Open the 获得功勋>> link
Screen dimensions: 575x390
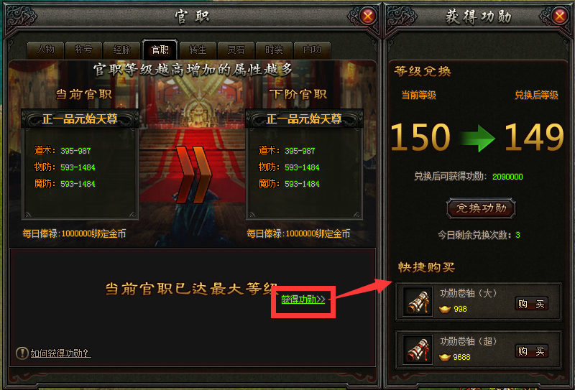pos(303,300)
